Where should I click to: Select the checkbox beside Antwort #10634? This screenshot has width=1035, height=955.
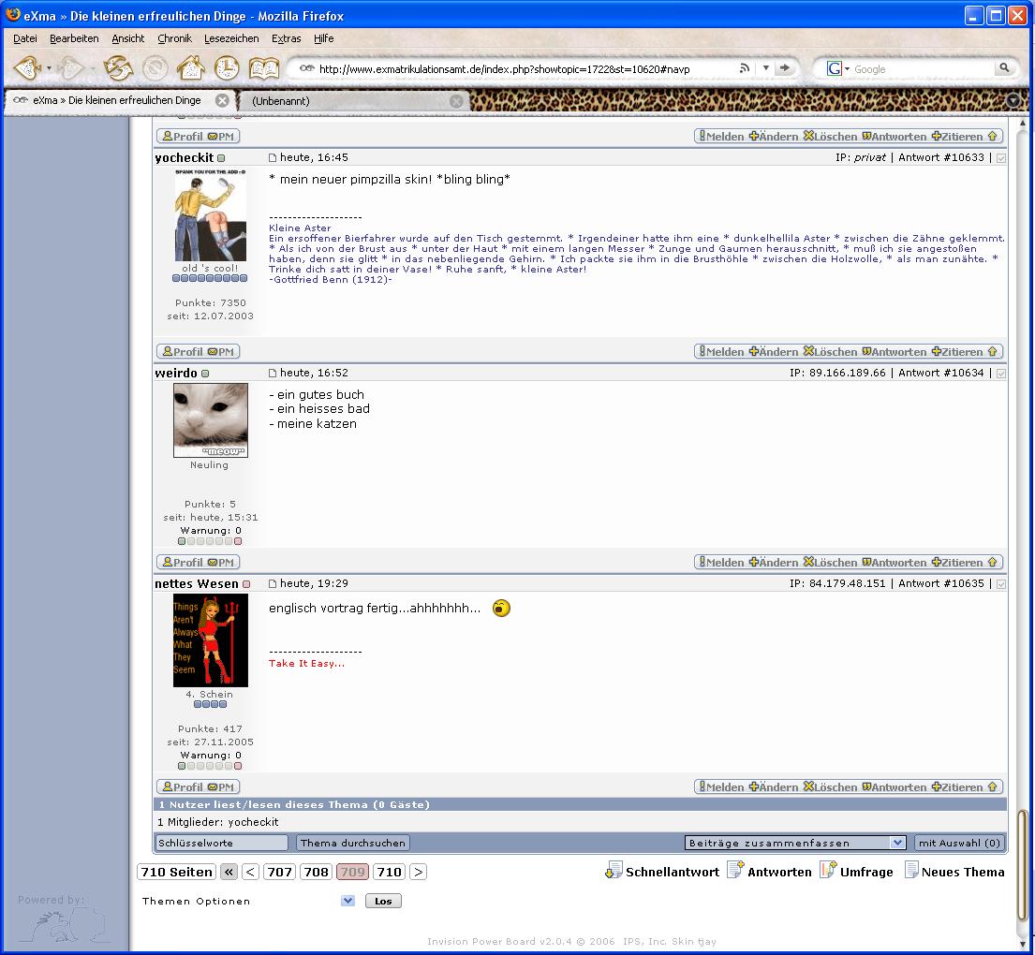point(1001,374)
